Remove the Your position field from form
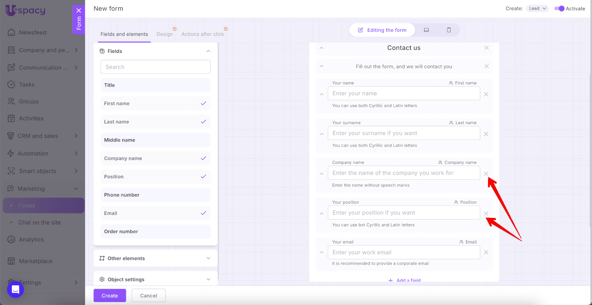This screenshot has height=305, width=592. pos(486,213)
